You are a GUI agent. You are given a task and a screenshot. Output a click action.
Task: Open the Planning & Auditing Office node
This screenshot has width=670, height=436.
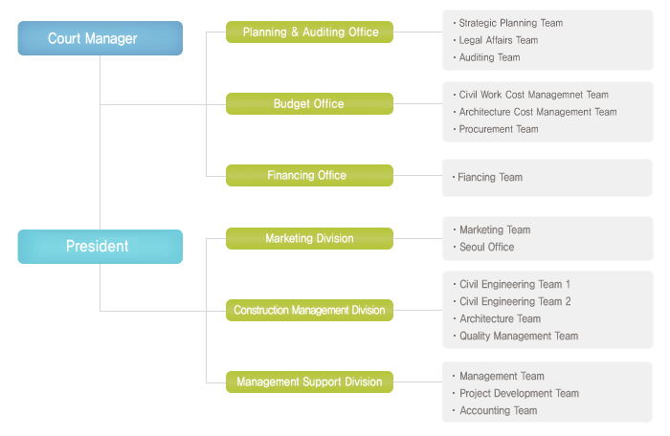click(309, 33)
